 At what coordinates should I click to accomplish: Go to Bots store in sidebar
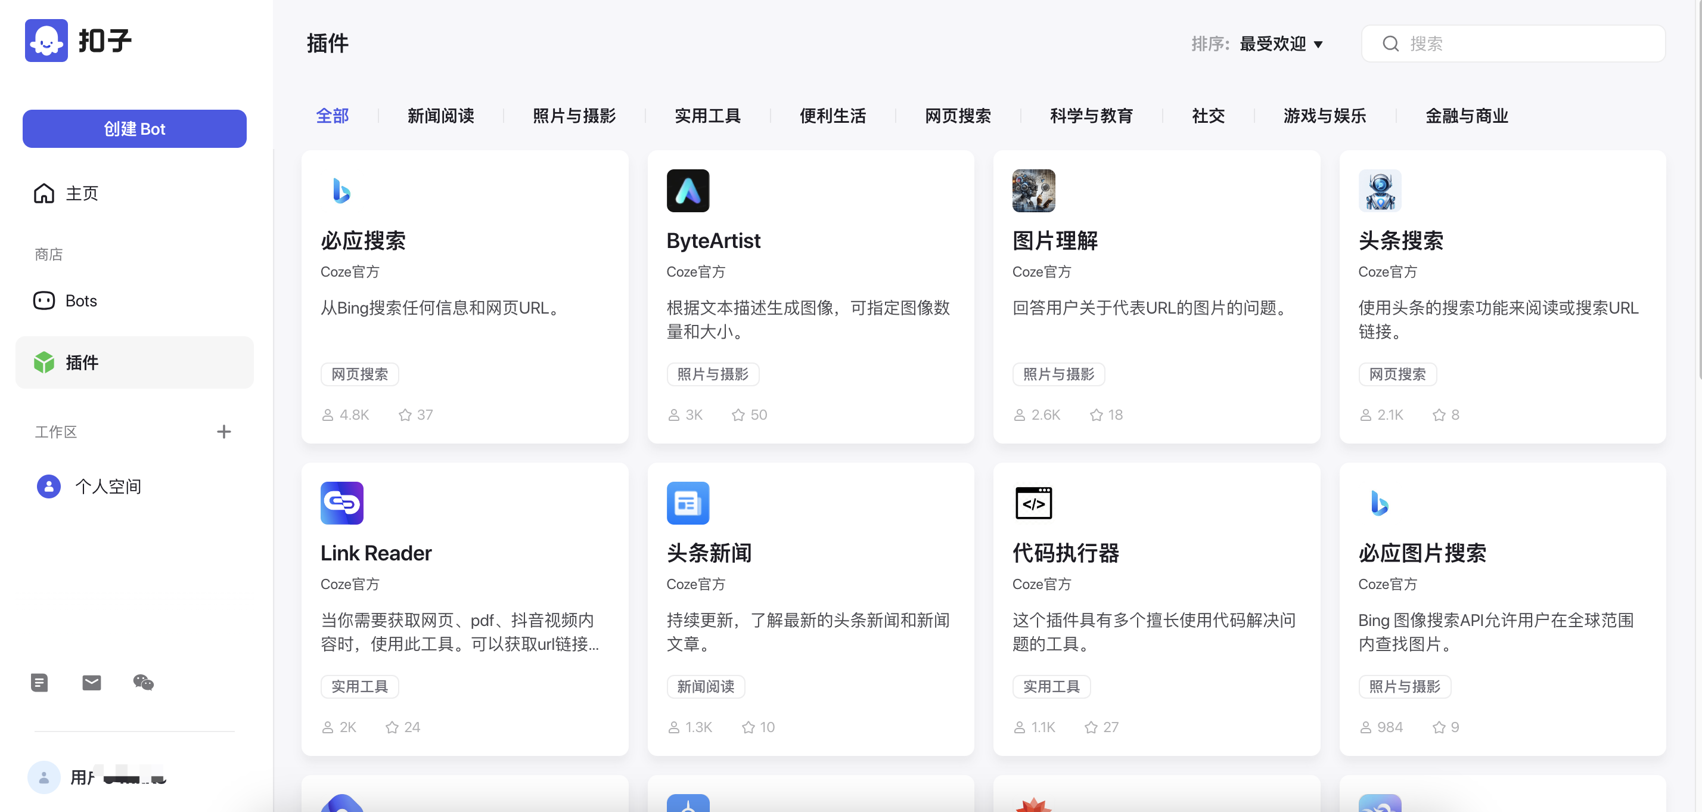point(80,301)
